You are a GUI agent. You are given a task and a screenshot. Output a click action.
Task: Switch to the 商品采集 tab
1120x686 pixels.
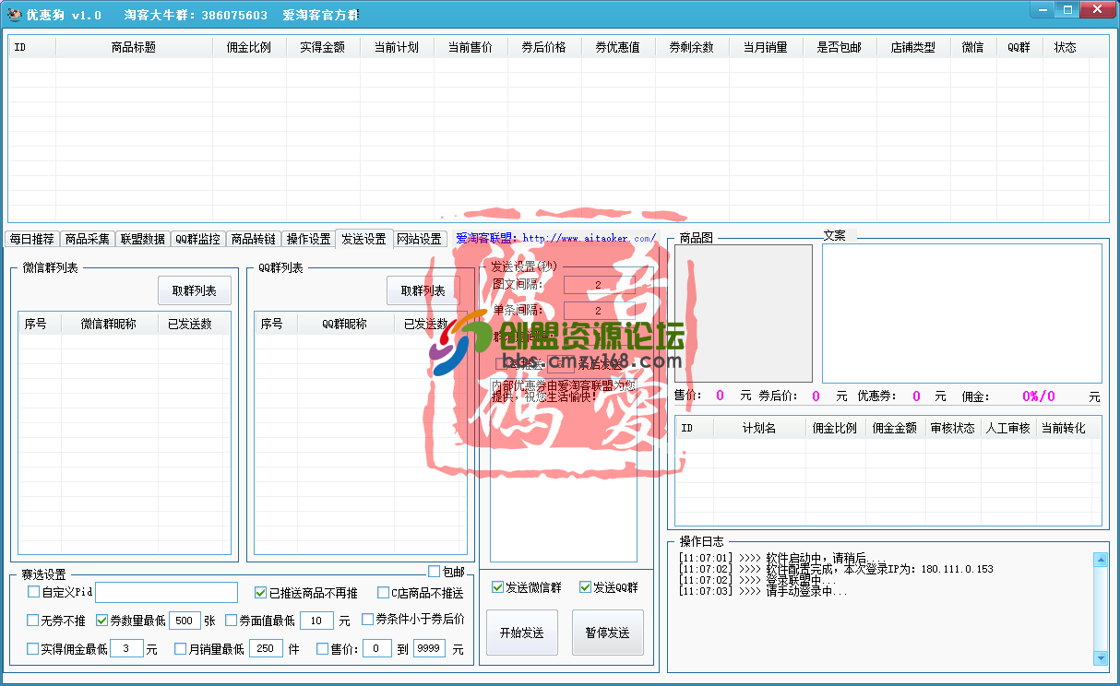(x=87, y=239)
